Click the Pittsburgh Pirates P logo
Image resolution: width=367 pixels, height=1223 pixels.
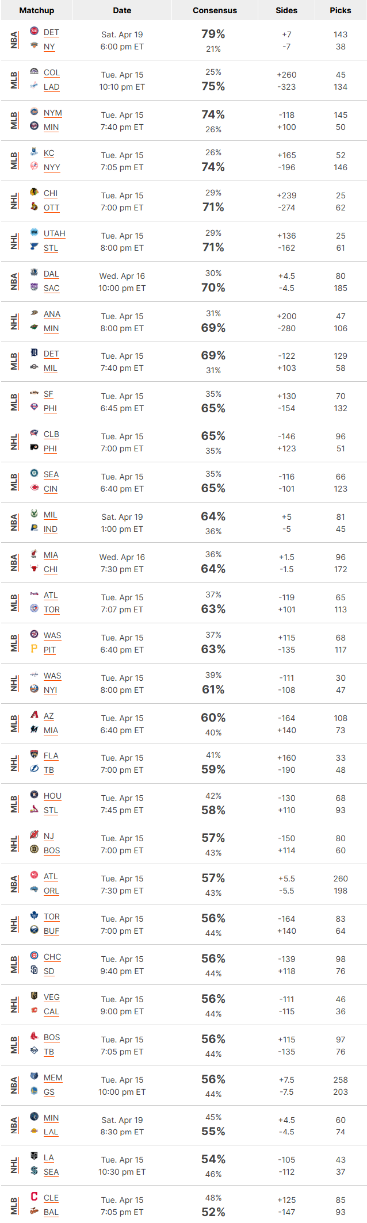click(34, 649)
